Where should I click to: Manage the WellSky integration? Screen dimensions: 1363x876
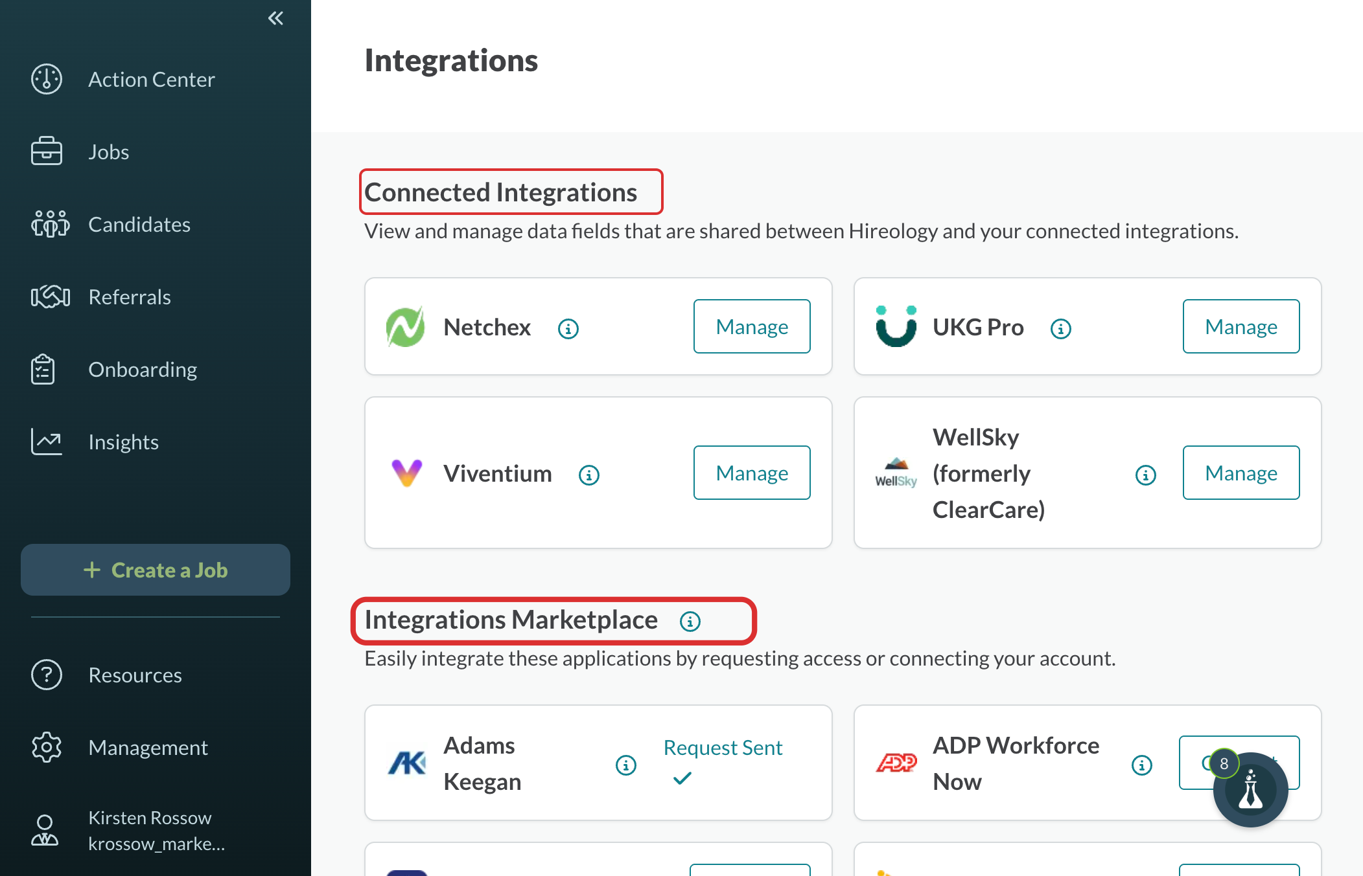(x=1241, y=473)
